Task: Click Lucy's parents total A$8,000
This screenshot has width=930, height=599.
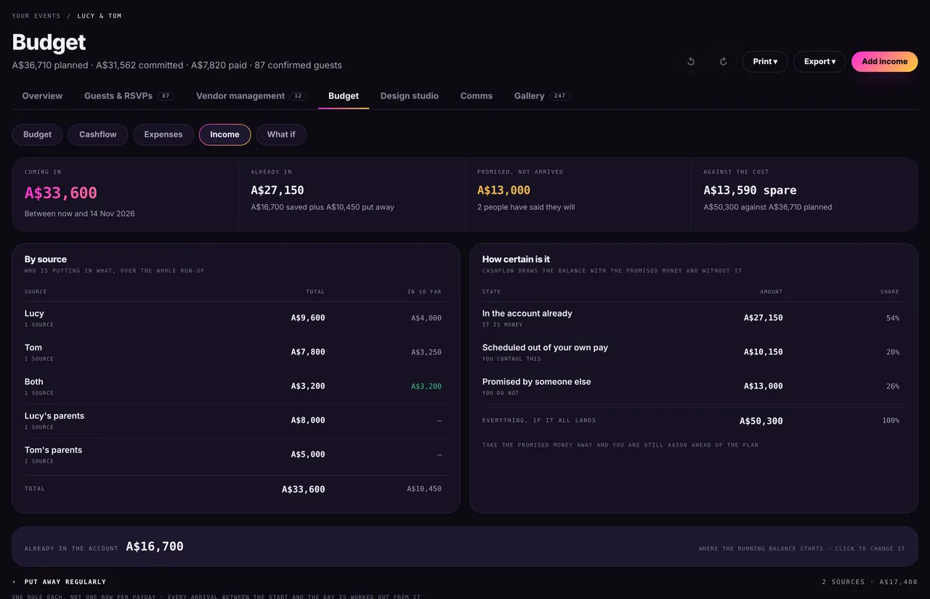Action: pos(308,420)
